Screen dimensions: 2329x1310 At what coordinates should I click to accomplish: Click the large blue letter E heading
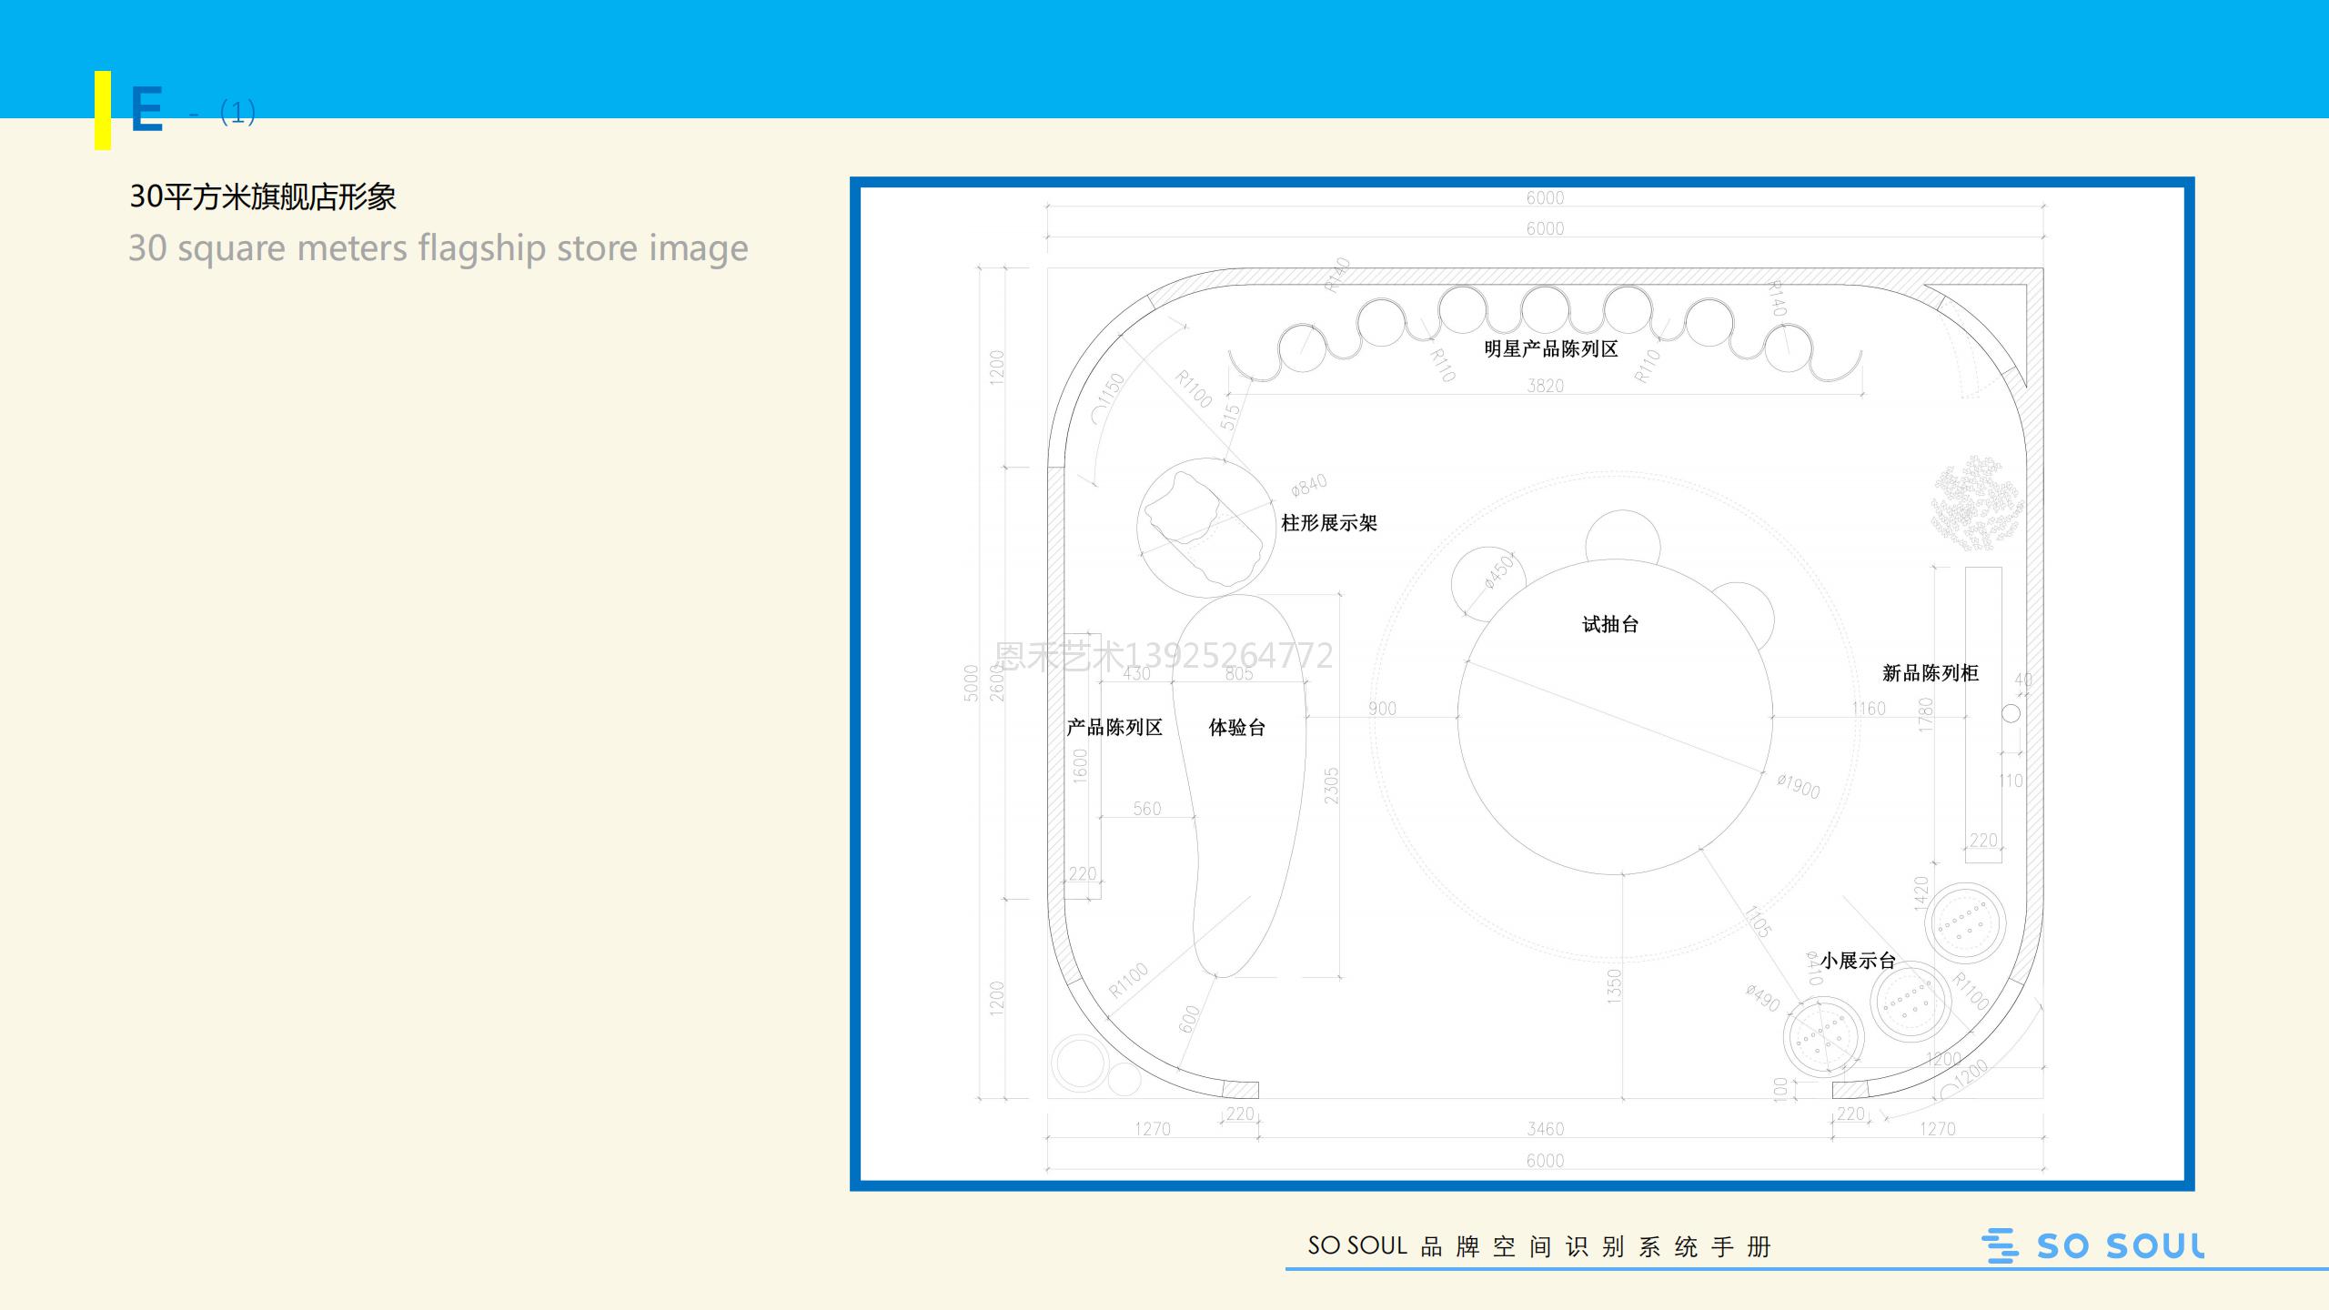coord(146,110)
